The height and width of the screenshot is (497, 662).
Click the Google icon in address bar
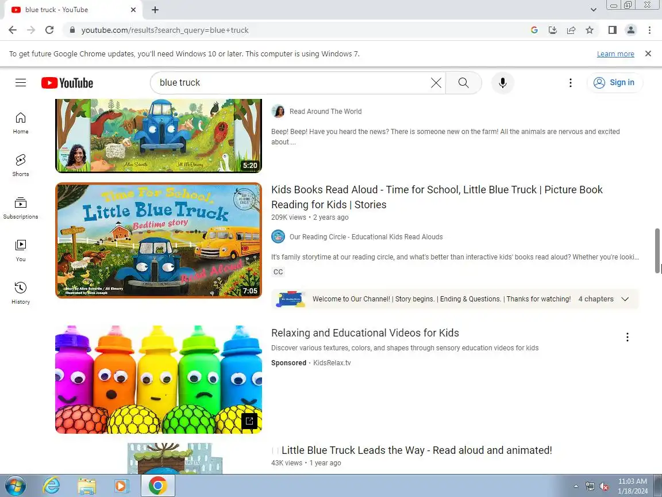pyautogui.click(x=534, y=30)
